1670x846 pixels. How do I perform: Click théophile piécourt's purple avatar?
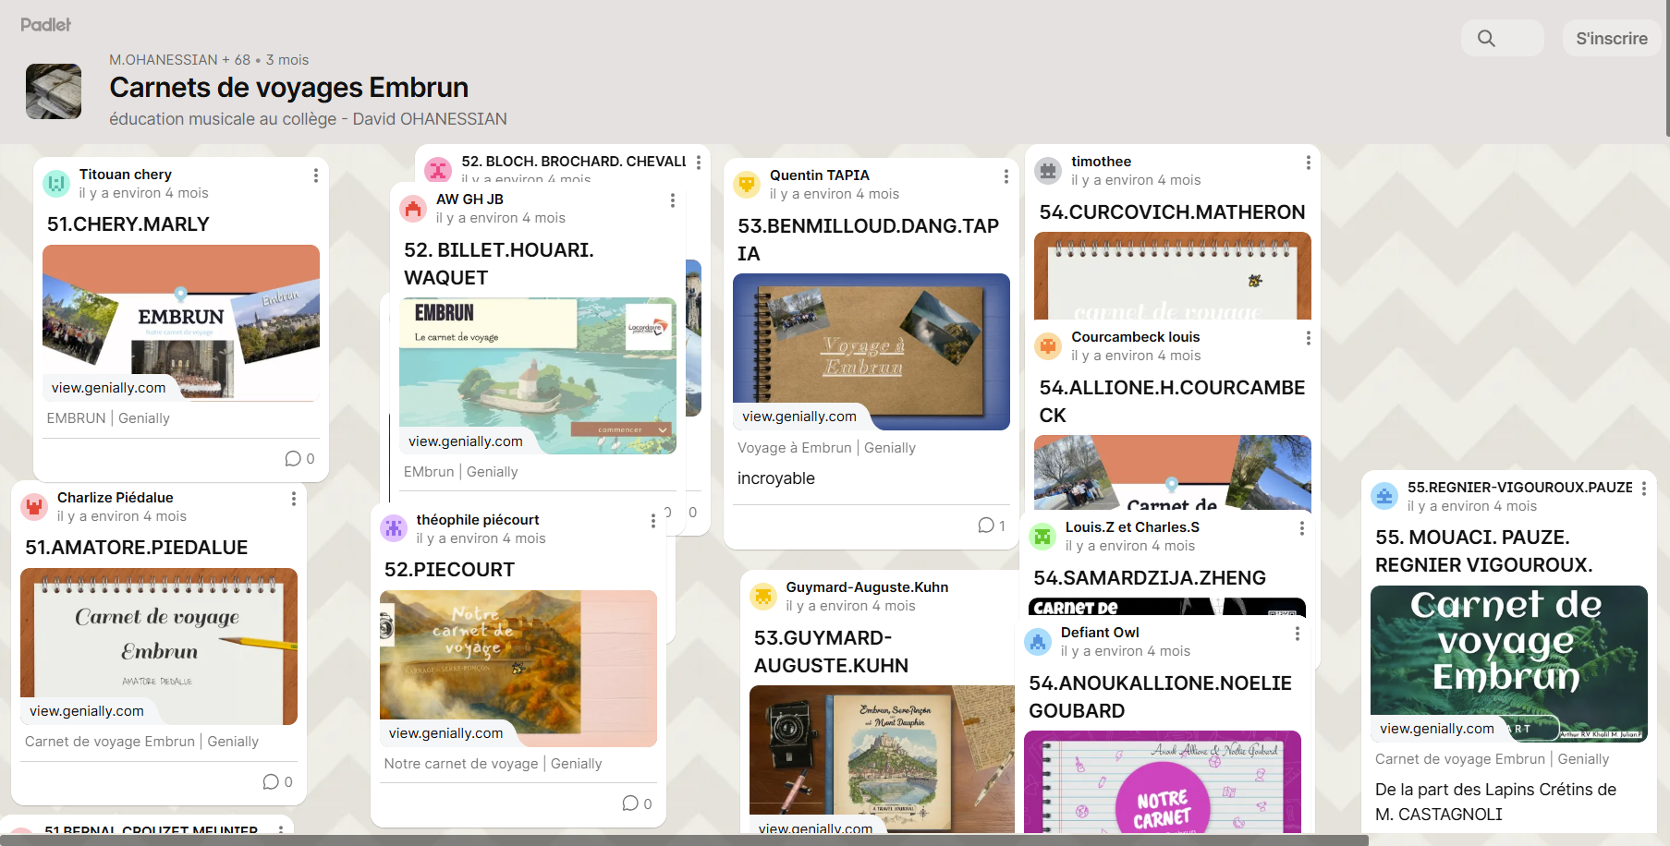(x=394, y=528)
